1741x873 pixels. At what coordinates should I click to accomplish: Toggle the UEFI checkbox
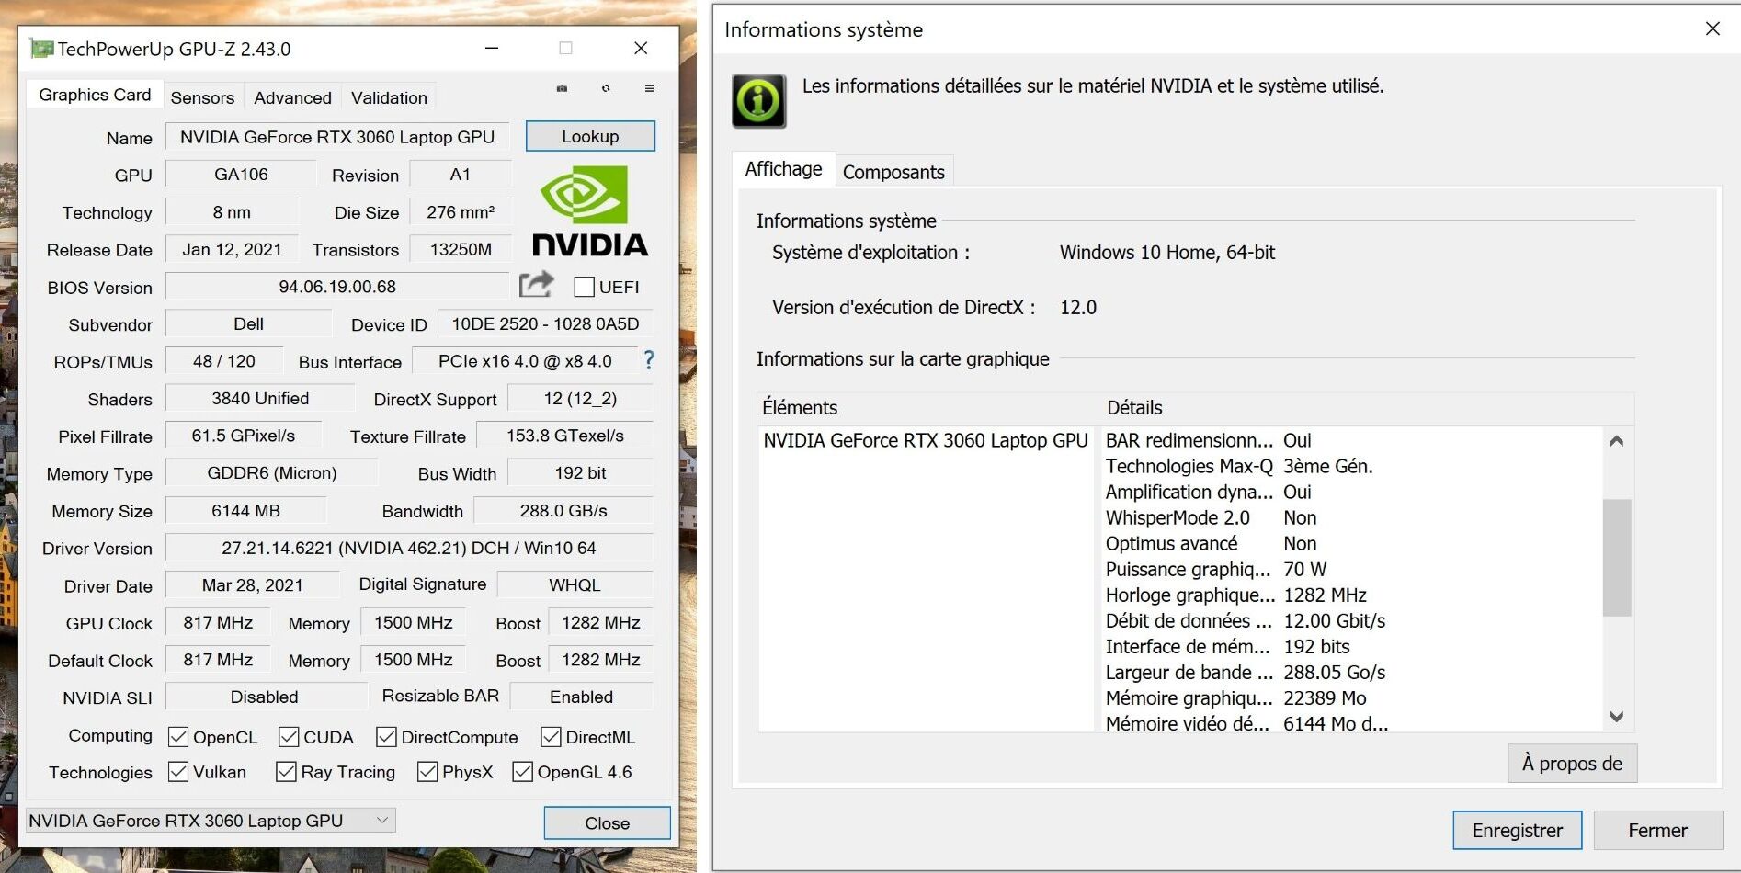tap(585, 287)
